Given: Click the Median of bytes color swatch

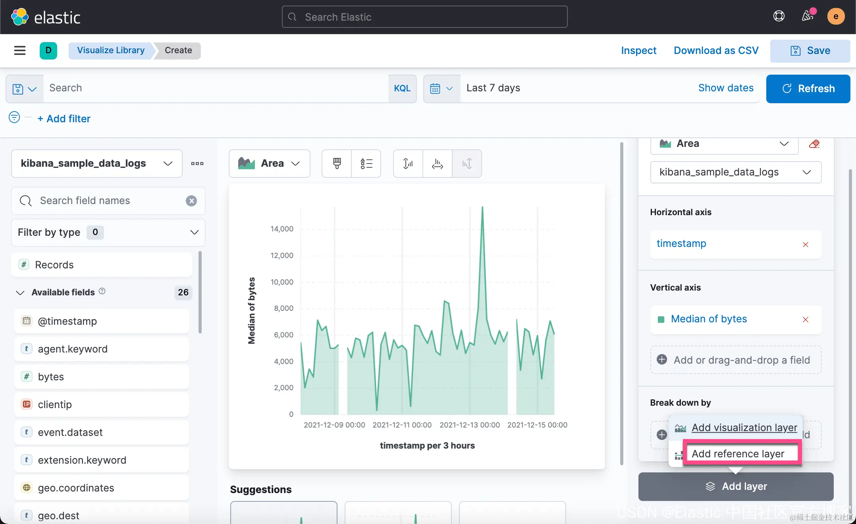Looking at the screenshot, I should 661,320.
